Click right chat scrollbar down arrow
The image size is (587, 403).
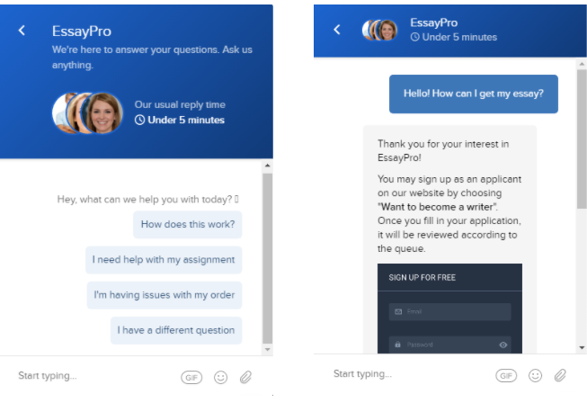582,347
